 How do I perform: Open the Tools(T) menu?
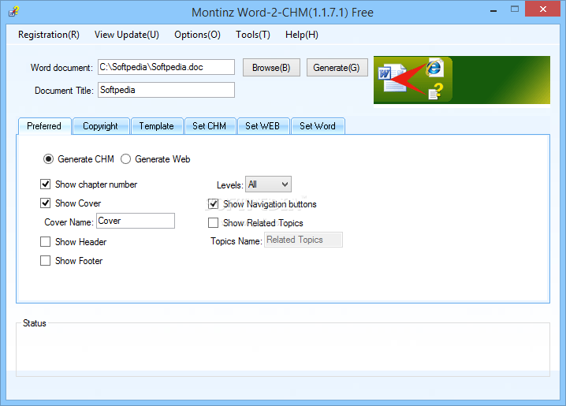pyautogui.click(x=253, y=35)
